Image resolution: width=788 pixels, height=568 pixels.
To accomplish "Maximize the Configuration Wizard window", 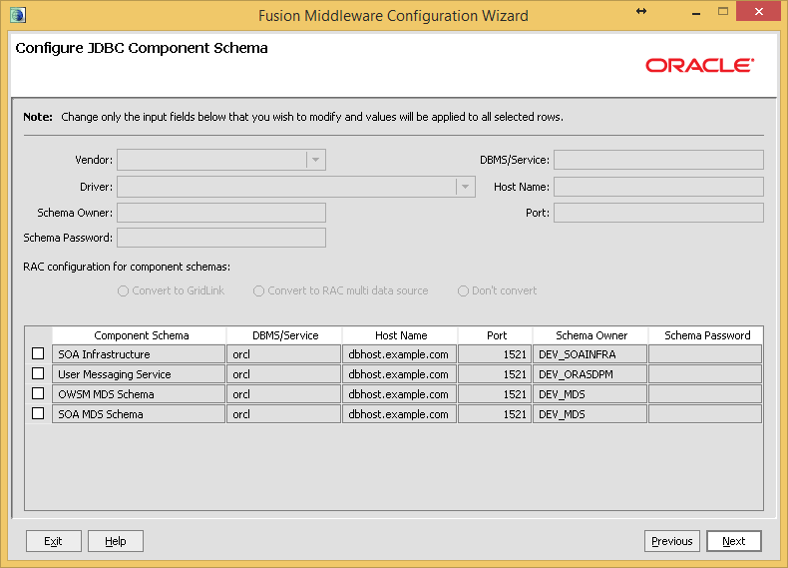I will [x=723, y=11].
